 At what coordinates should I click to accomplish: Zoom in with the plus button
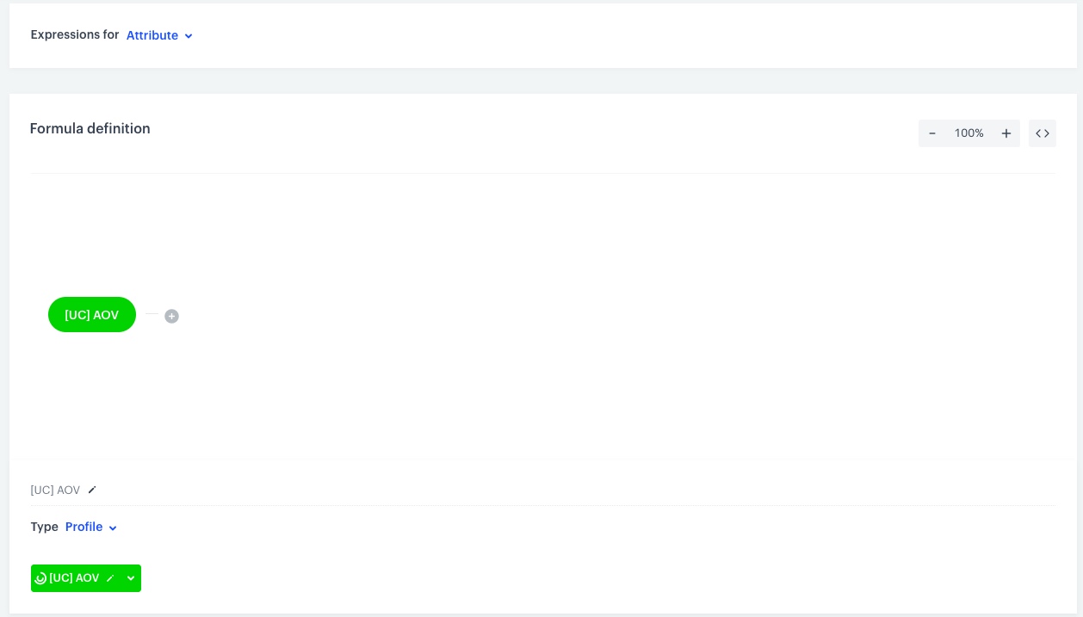point(1006,133)
